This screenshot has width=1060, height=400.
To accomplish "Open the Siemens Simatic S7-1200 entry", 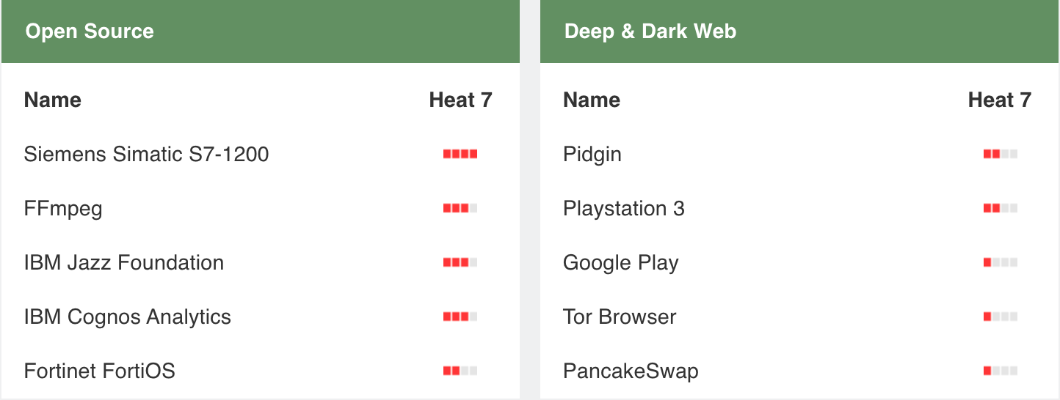I will point(146,154).
